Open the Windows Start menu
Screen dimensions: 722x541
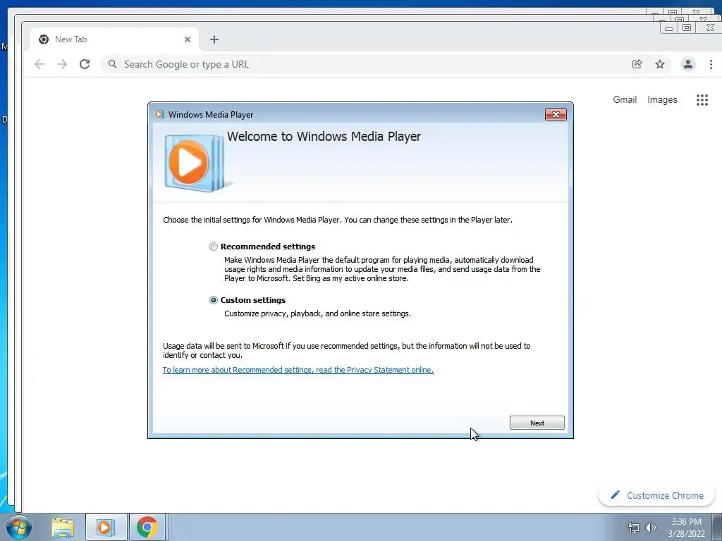point(19,527)
